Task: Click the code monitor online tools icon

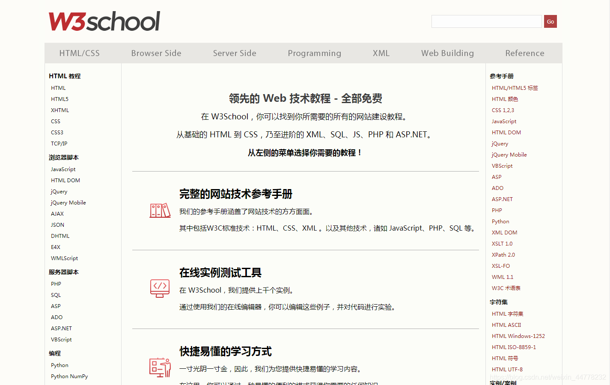Action: pyautogui.click(x=160, y=289)
